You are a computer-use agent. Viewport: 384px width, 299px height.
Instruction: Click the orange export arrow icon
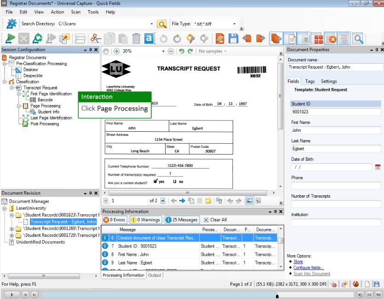(261, 39)
